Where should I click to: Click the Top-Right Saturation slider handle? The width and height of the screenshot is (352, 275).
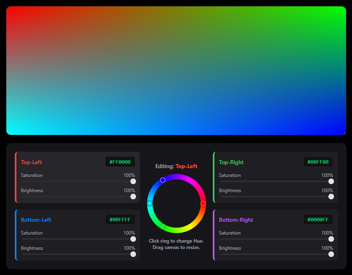click(x=331, y=181)
